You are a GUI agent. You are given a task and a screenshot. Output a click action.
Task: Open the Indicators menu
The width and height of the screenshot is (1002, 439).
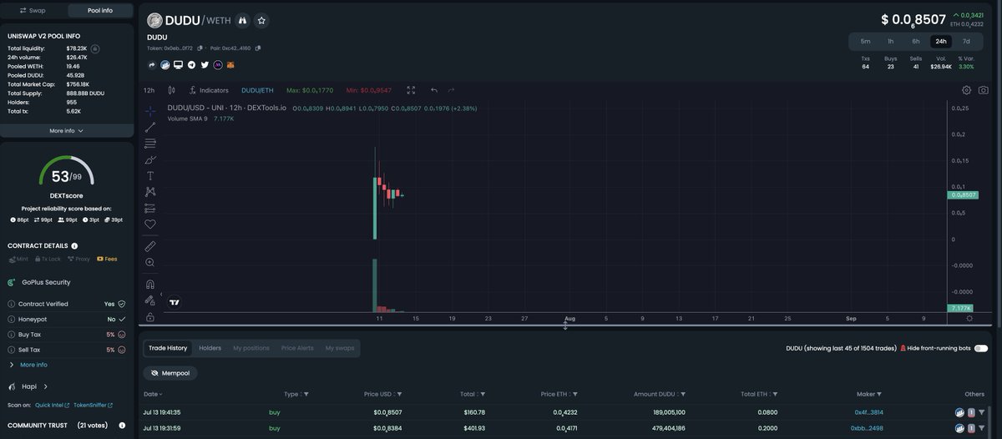coord(209,90)
